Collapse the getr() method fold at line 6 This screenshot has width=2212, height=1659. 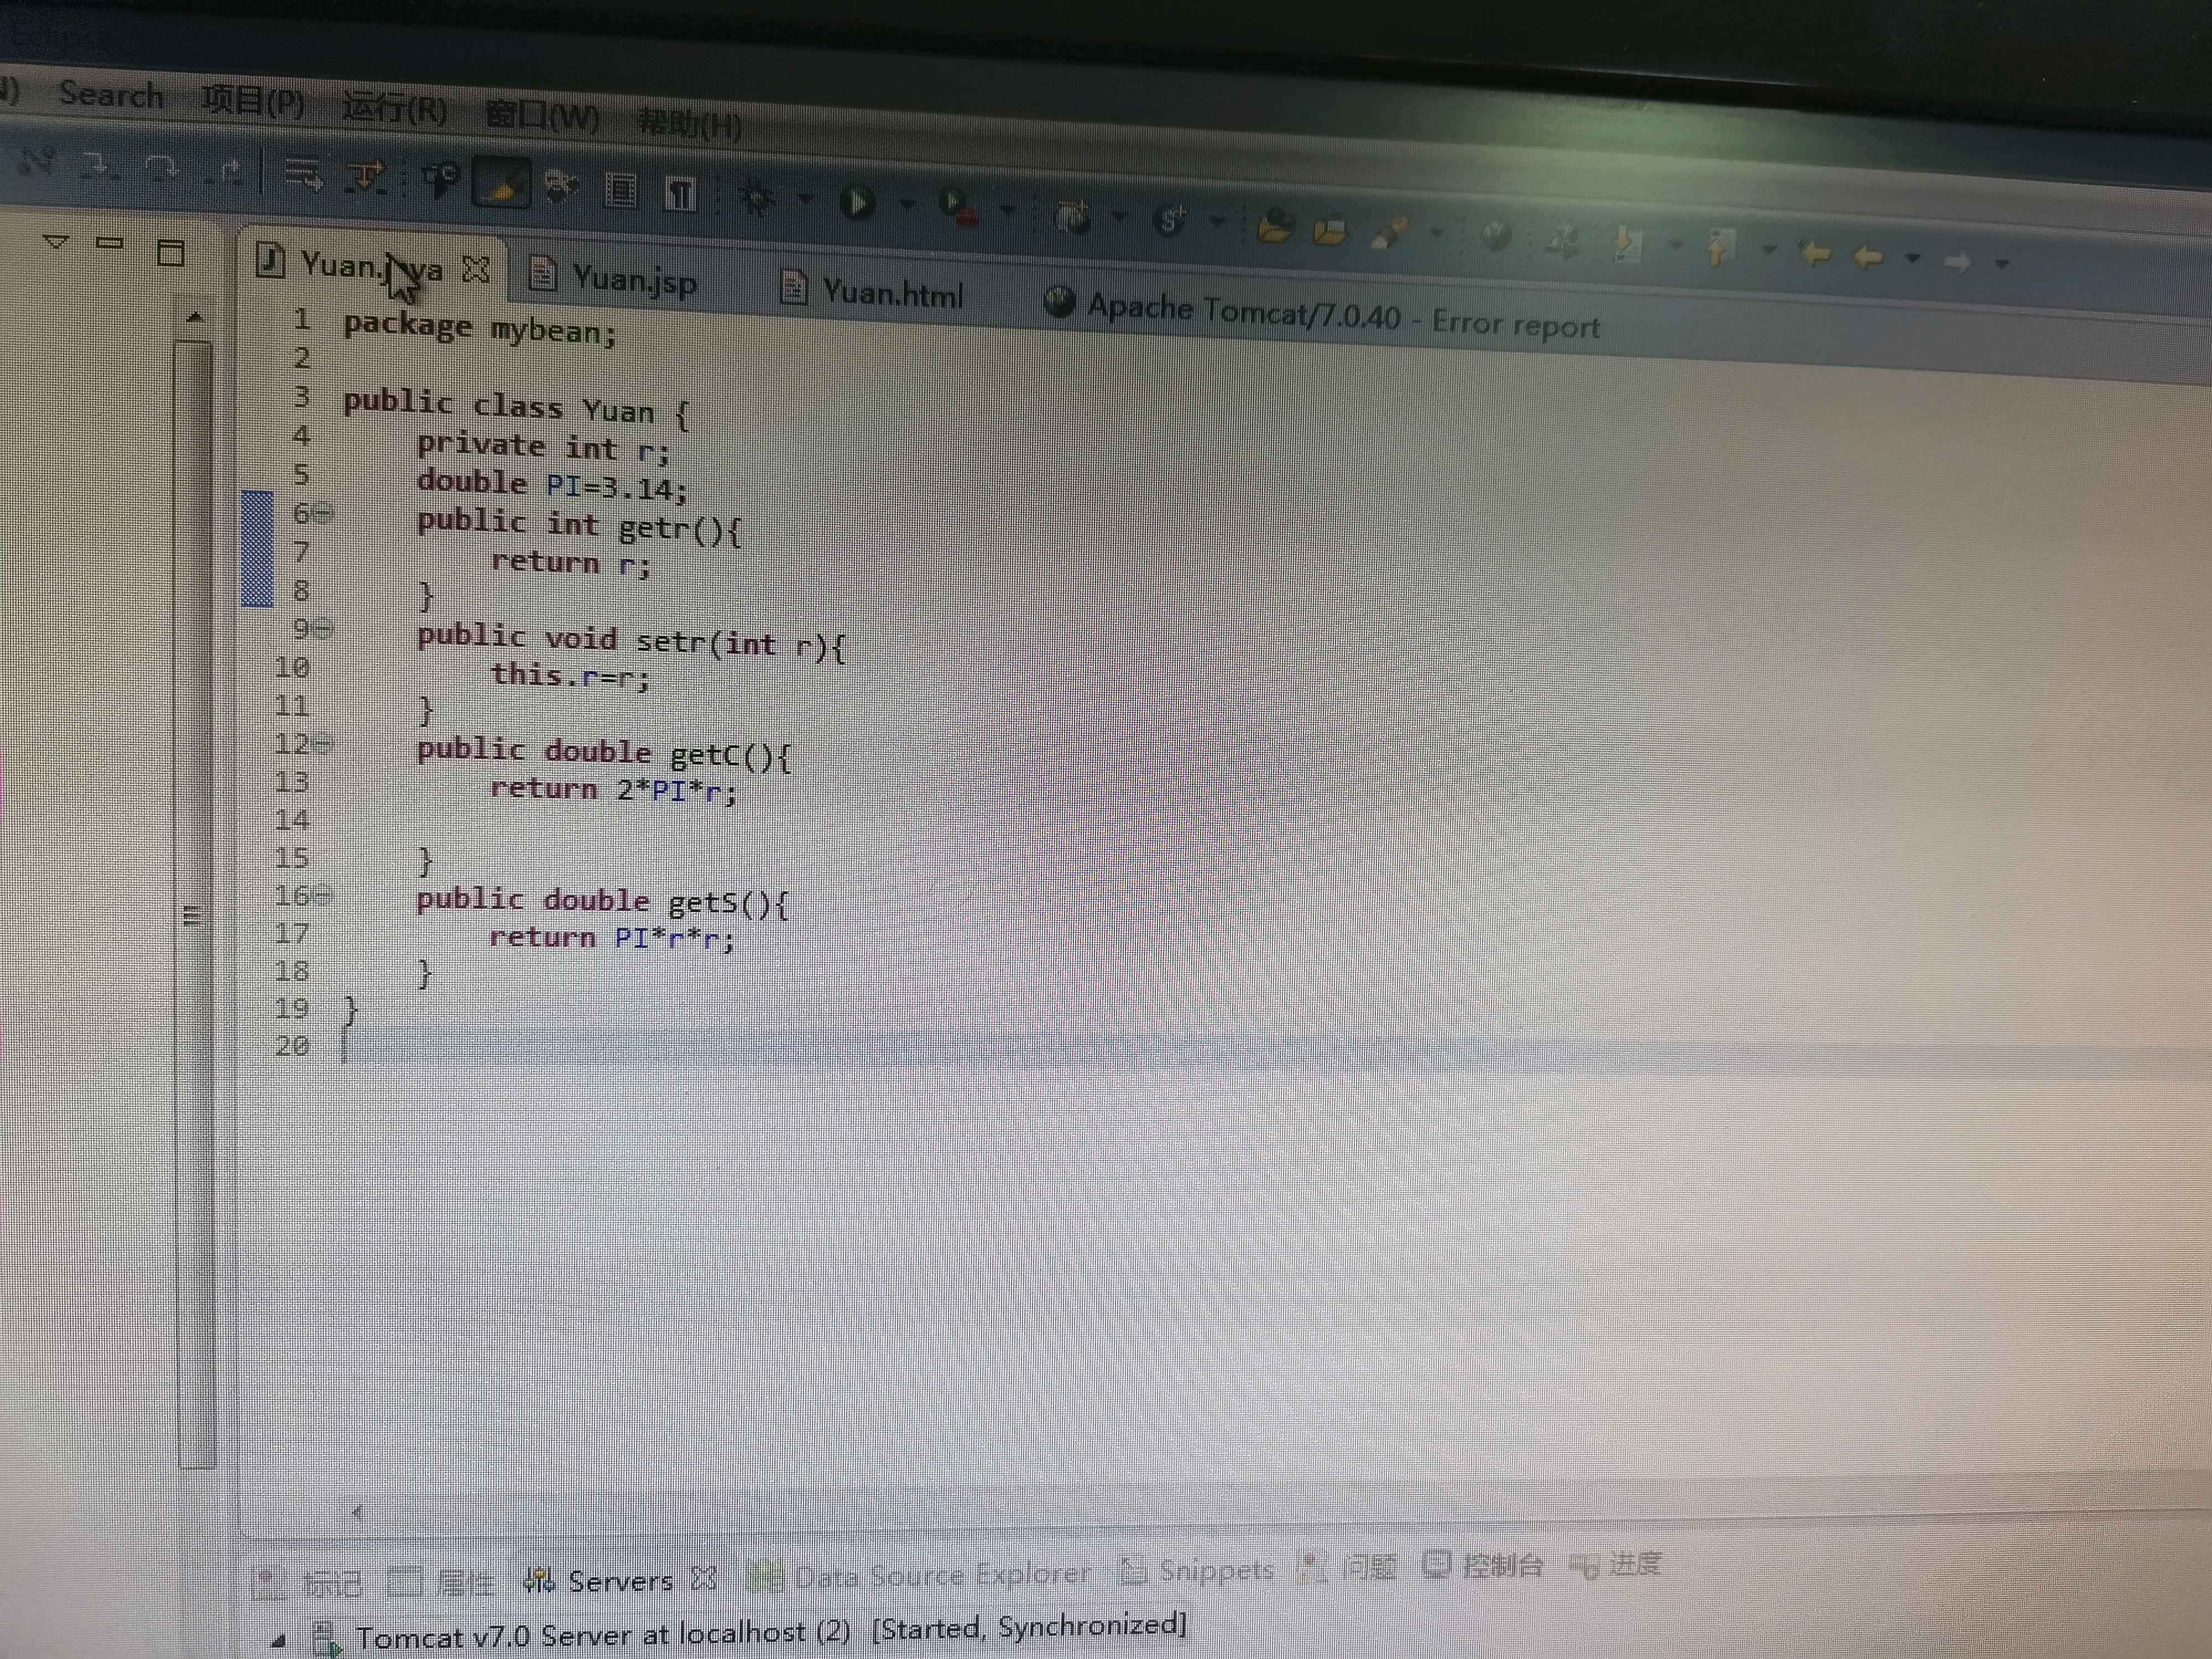click(324, 514)
